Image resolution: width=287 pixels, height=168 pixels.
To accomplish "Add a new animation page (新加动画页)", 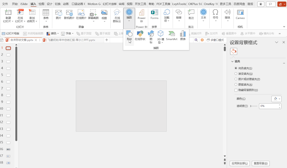I will pos(32,16).
